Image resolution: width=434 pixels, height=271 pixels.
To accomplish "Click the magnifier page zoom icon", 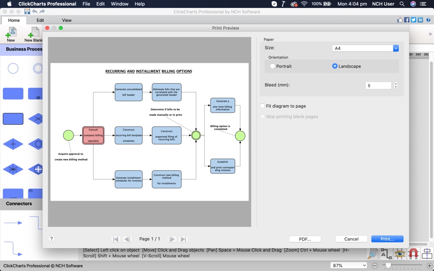I will 372,254.
